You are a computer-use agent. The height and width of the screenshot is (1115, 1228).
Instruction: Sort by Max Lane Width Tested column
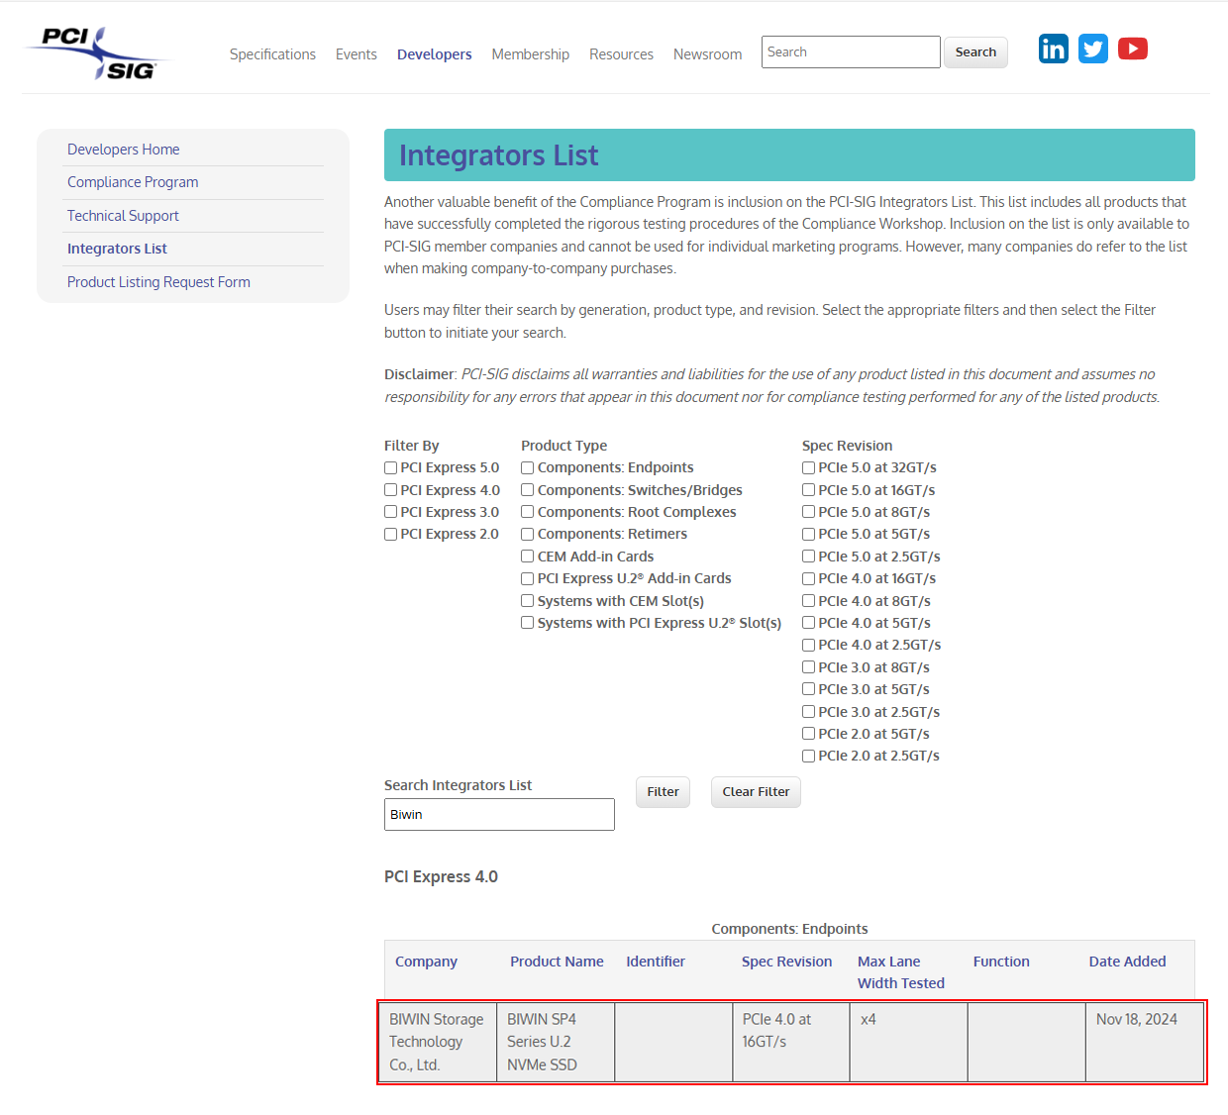point(901,972)
